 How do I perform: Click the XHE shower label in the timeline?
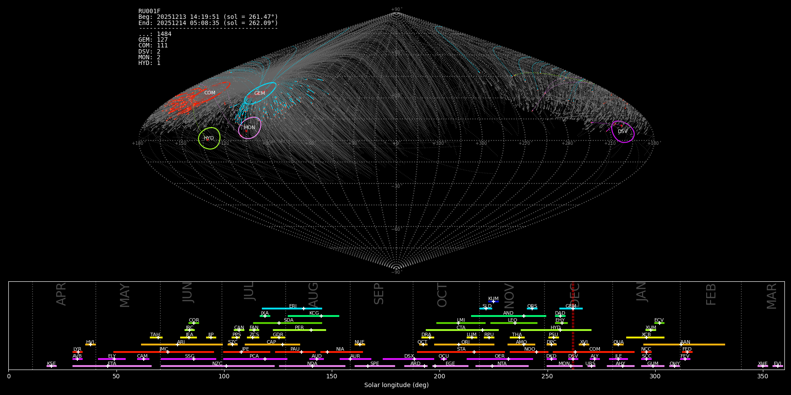(x=762, y=363)
